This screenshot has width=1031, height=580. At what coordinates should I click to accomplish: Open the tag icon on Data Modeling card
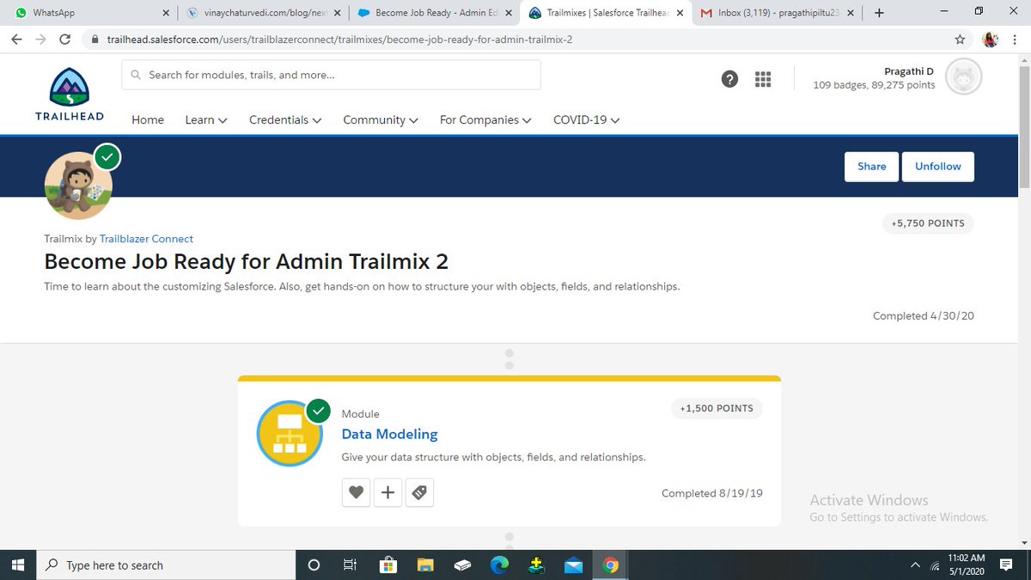coord(419,492)
